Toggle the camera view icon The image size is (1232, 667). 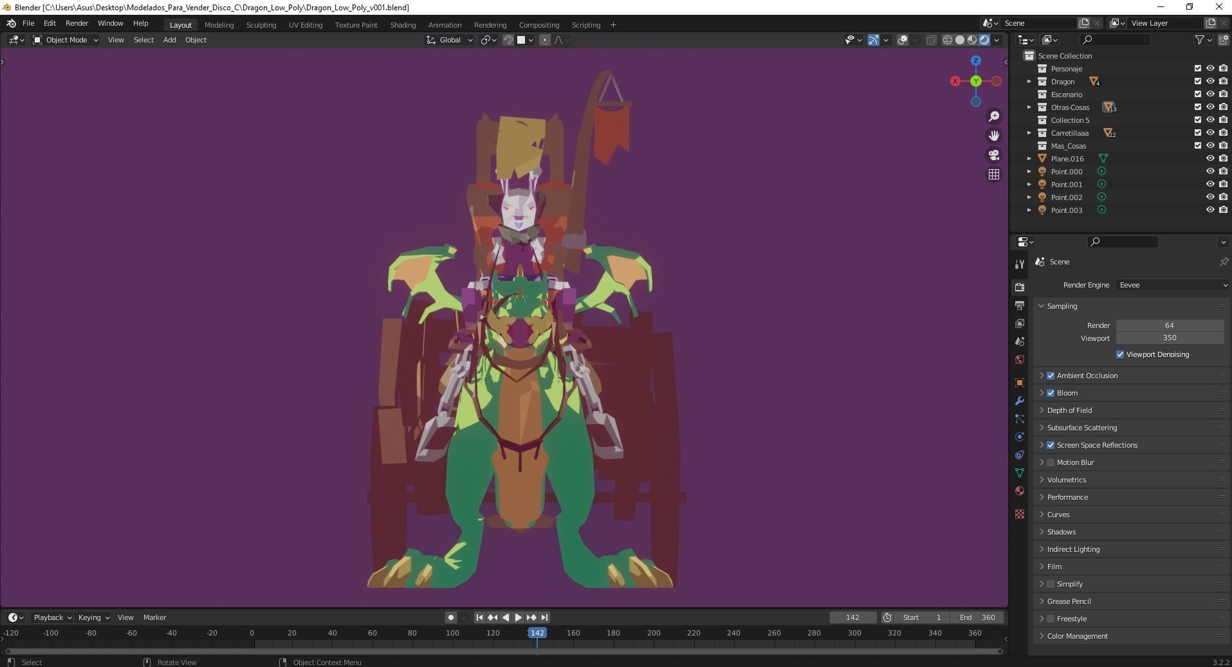pos(994,155)
